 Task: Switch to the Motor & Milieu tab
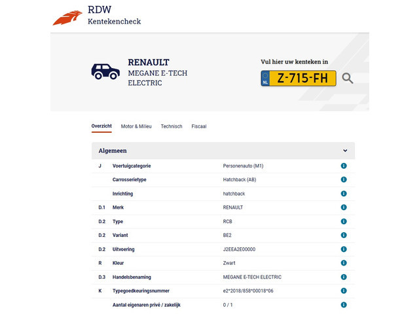point(136,126)
